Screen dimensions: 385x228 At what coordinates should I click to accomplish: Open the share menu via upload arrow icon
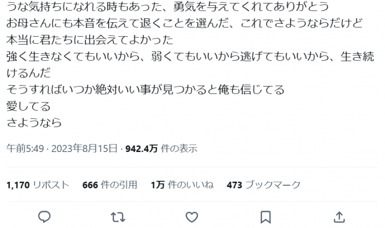coord(339,217)
